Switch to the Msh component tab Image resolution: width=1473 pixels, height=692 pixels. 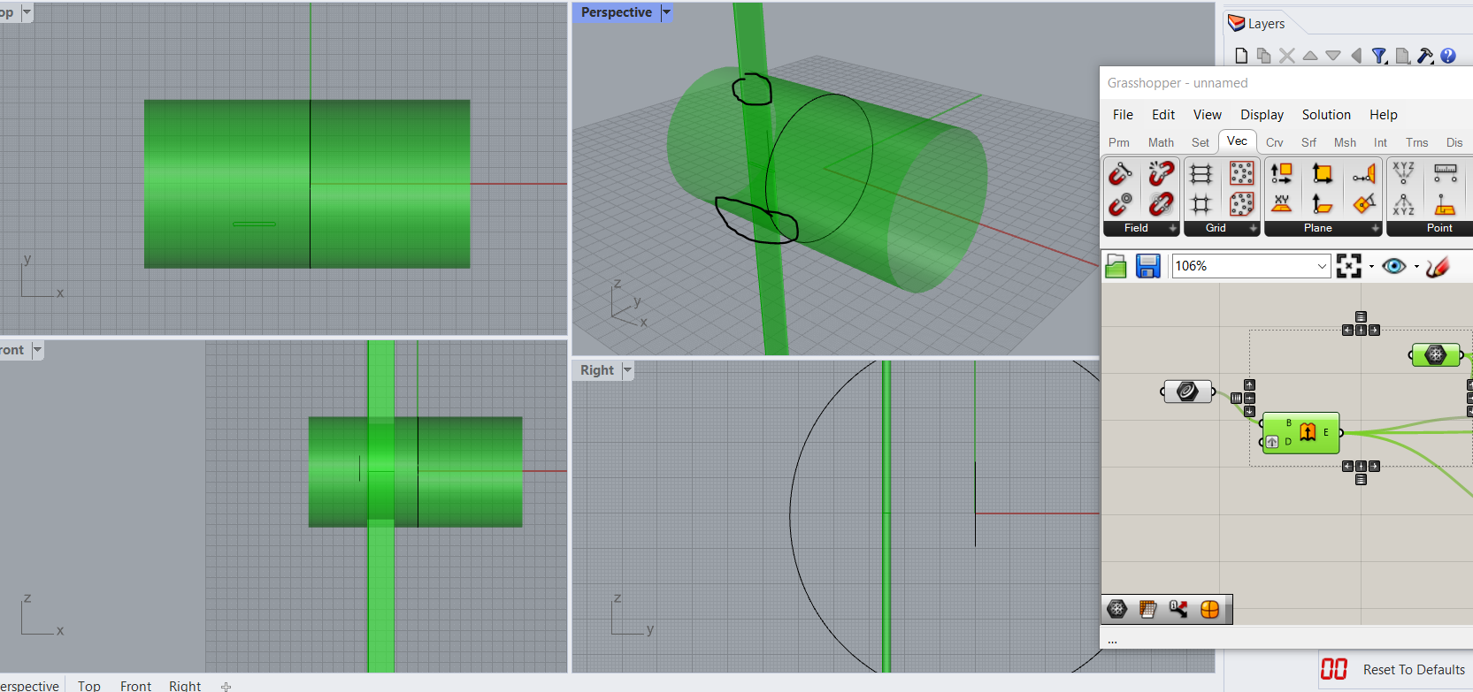(1345, 142)
